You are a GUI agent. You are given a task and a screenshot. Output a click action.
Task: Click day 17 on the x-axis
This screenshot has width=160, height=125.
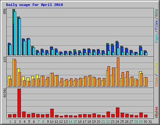84,122
